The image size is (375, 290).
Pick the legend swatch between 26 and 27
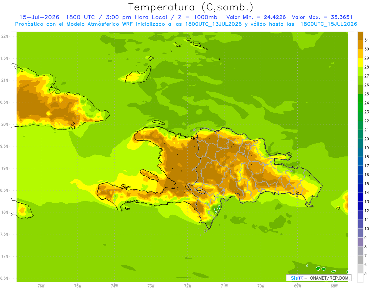(x=360, y=80)
